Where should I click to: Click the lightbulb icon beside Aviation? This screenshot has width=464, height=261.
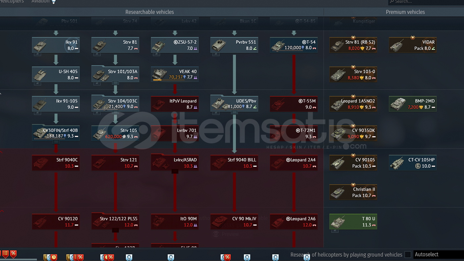pos(53,2)
